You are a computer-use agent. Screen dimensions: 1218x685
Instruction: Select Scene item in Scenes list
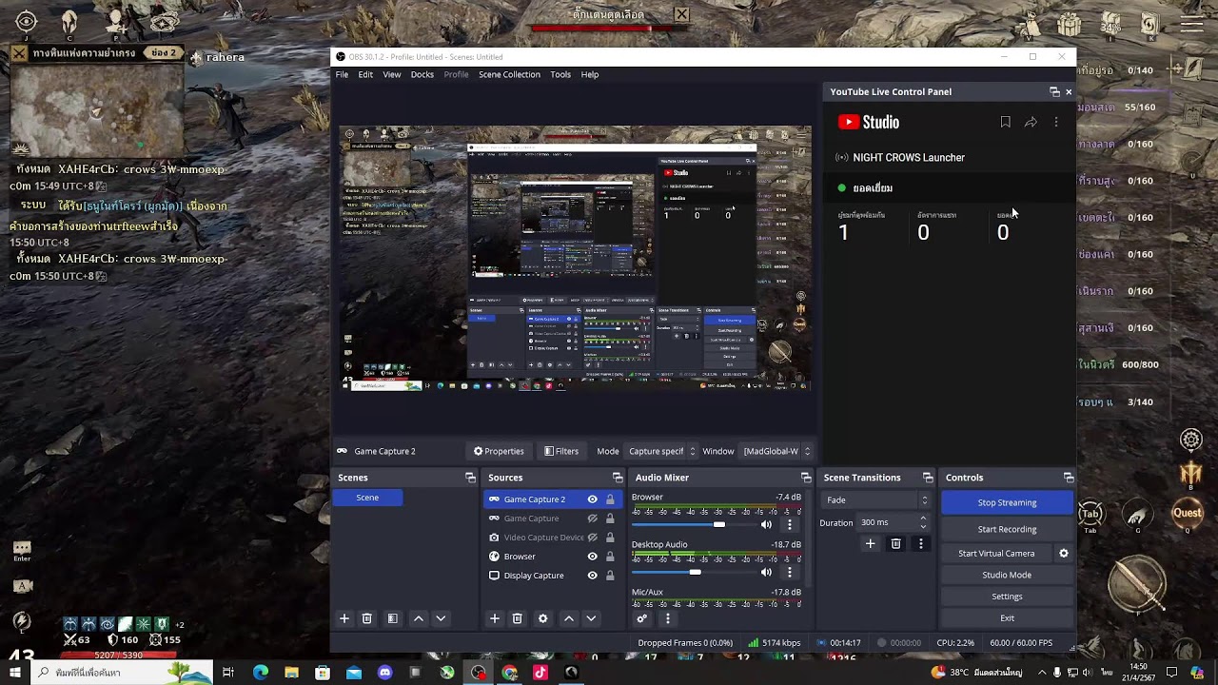pyautogui.click(x=367, y=498)
